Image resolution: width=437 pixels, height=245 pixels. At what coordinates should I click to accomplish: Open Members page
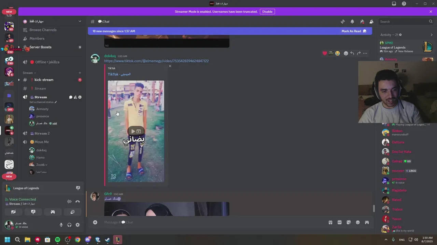click(52, 38)
